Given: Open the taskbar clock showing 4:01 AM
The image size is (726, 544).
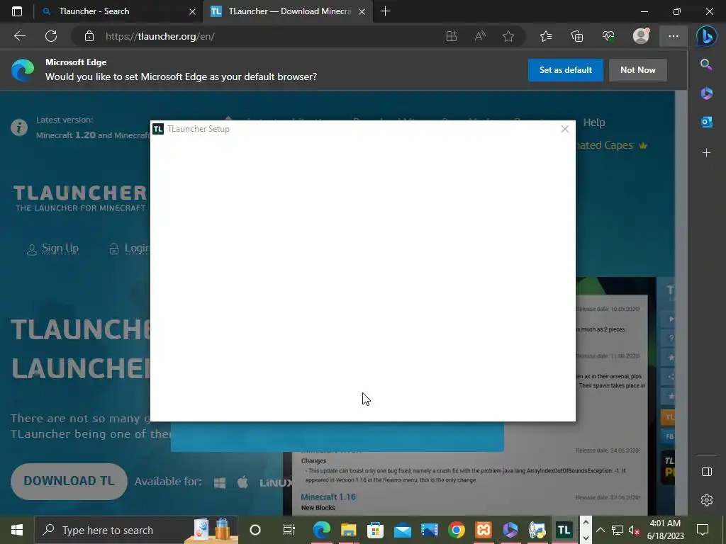Looking at the screenshot, I should click(x=665, y=530).
